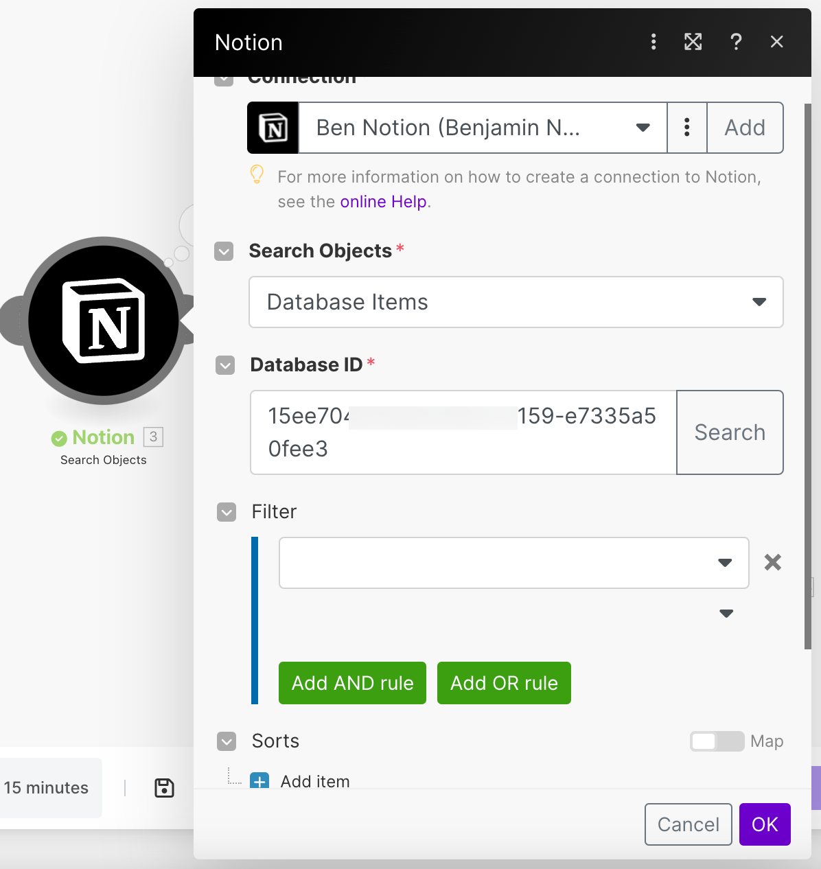Open the filter operator dropdown arrow
Viewport: 821px width, 869px height.
726,613
